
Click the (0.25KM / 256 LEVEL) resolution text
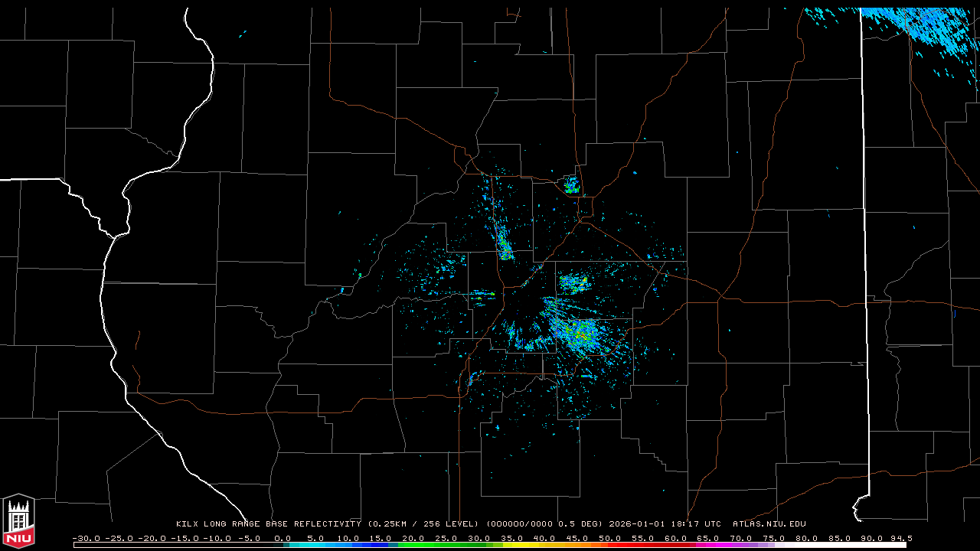pos(423,524)
